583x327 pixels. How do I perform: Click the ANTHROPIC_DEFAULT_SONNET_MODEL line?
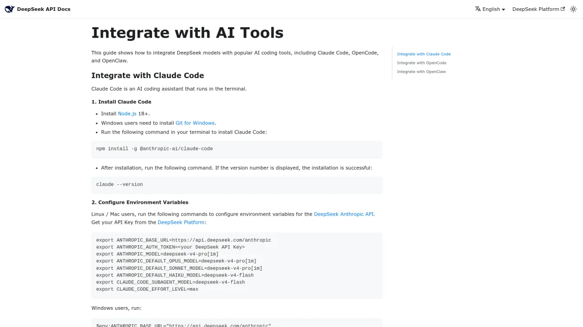pyautogui.click(x=179, y=268)
